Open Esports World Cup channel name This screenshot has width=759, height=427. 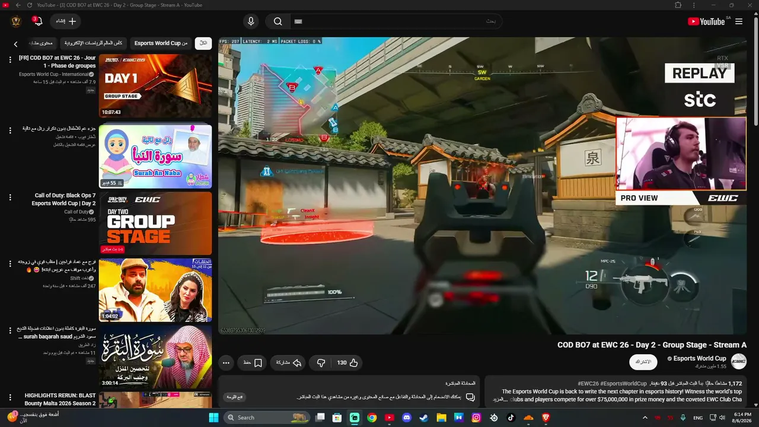[700, 358]
